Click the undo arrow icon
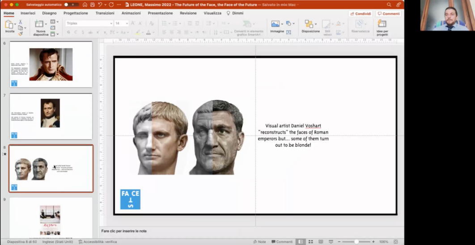This screenshot has height=245, width=475. [100, 4]
